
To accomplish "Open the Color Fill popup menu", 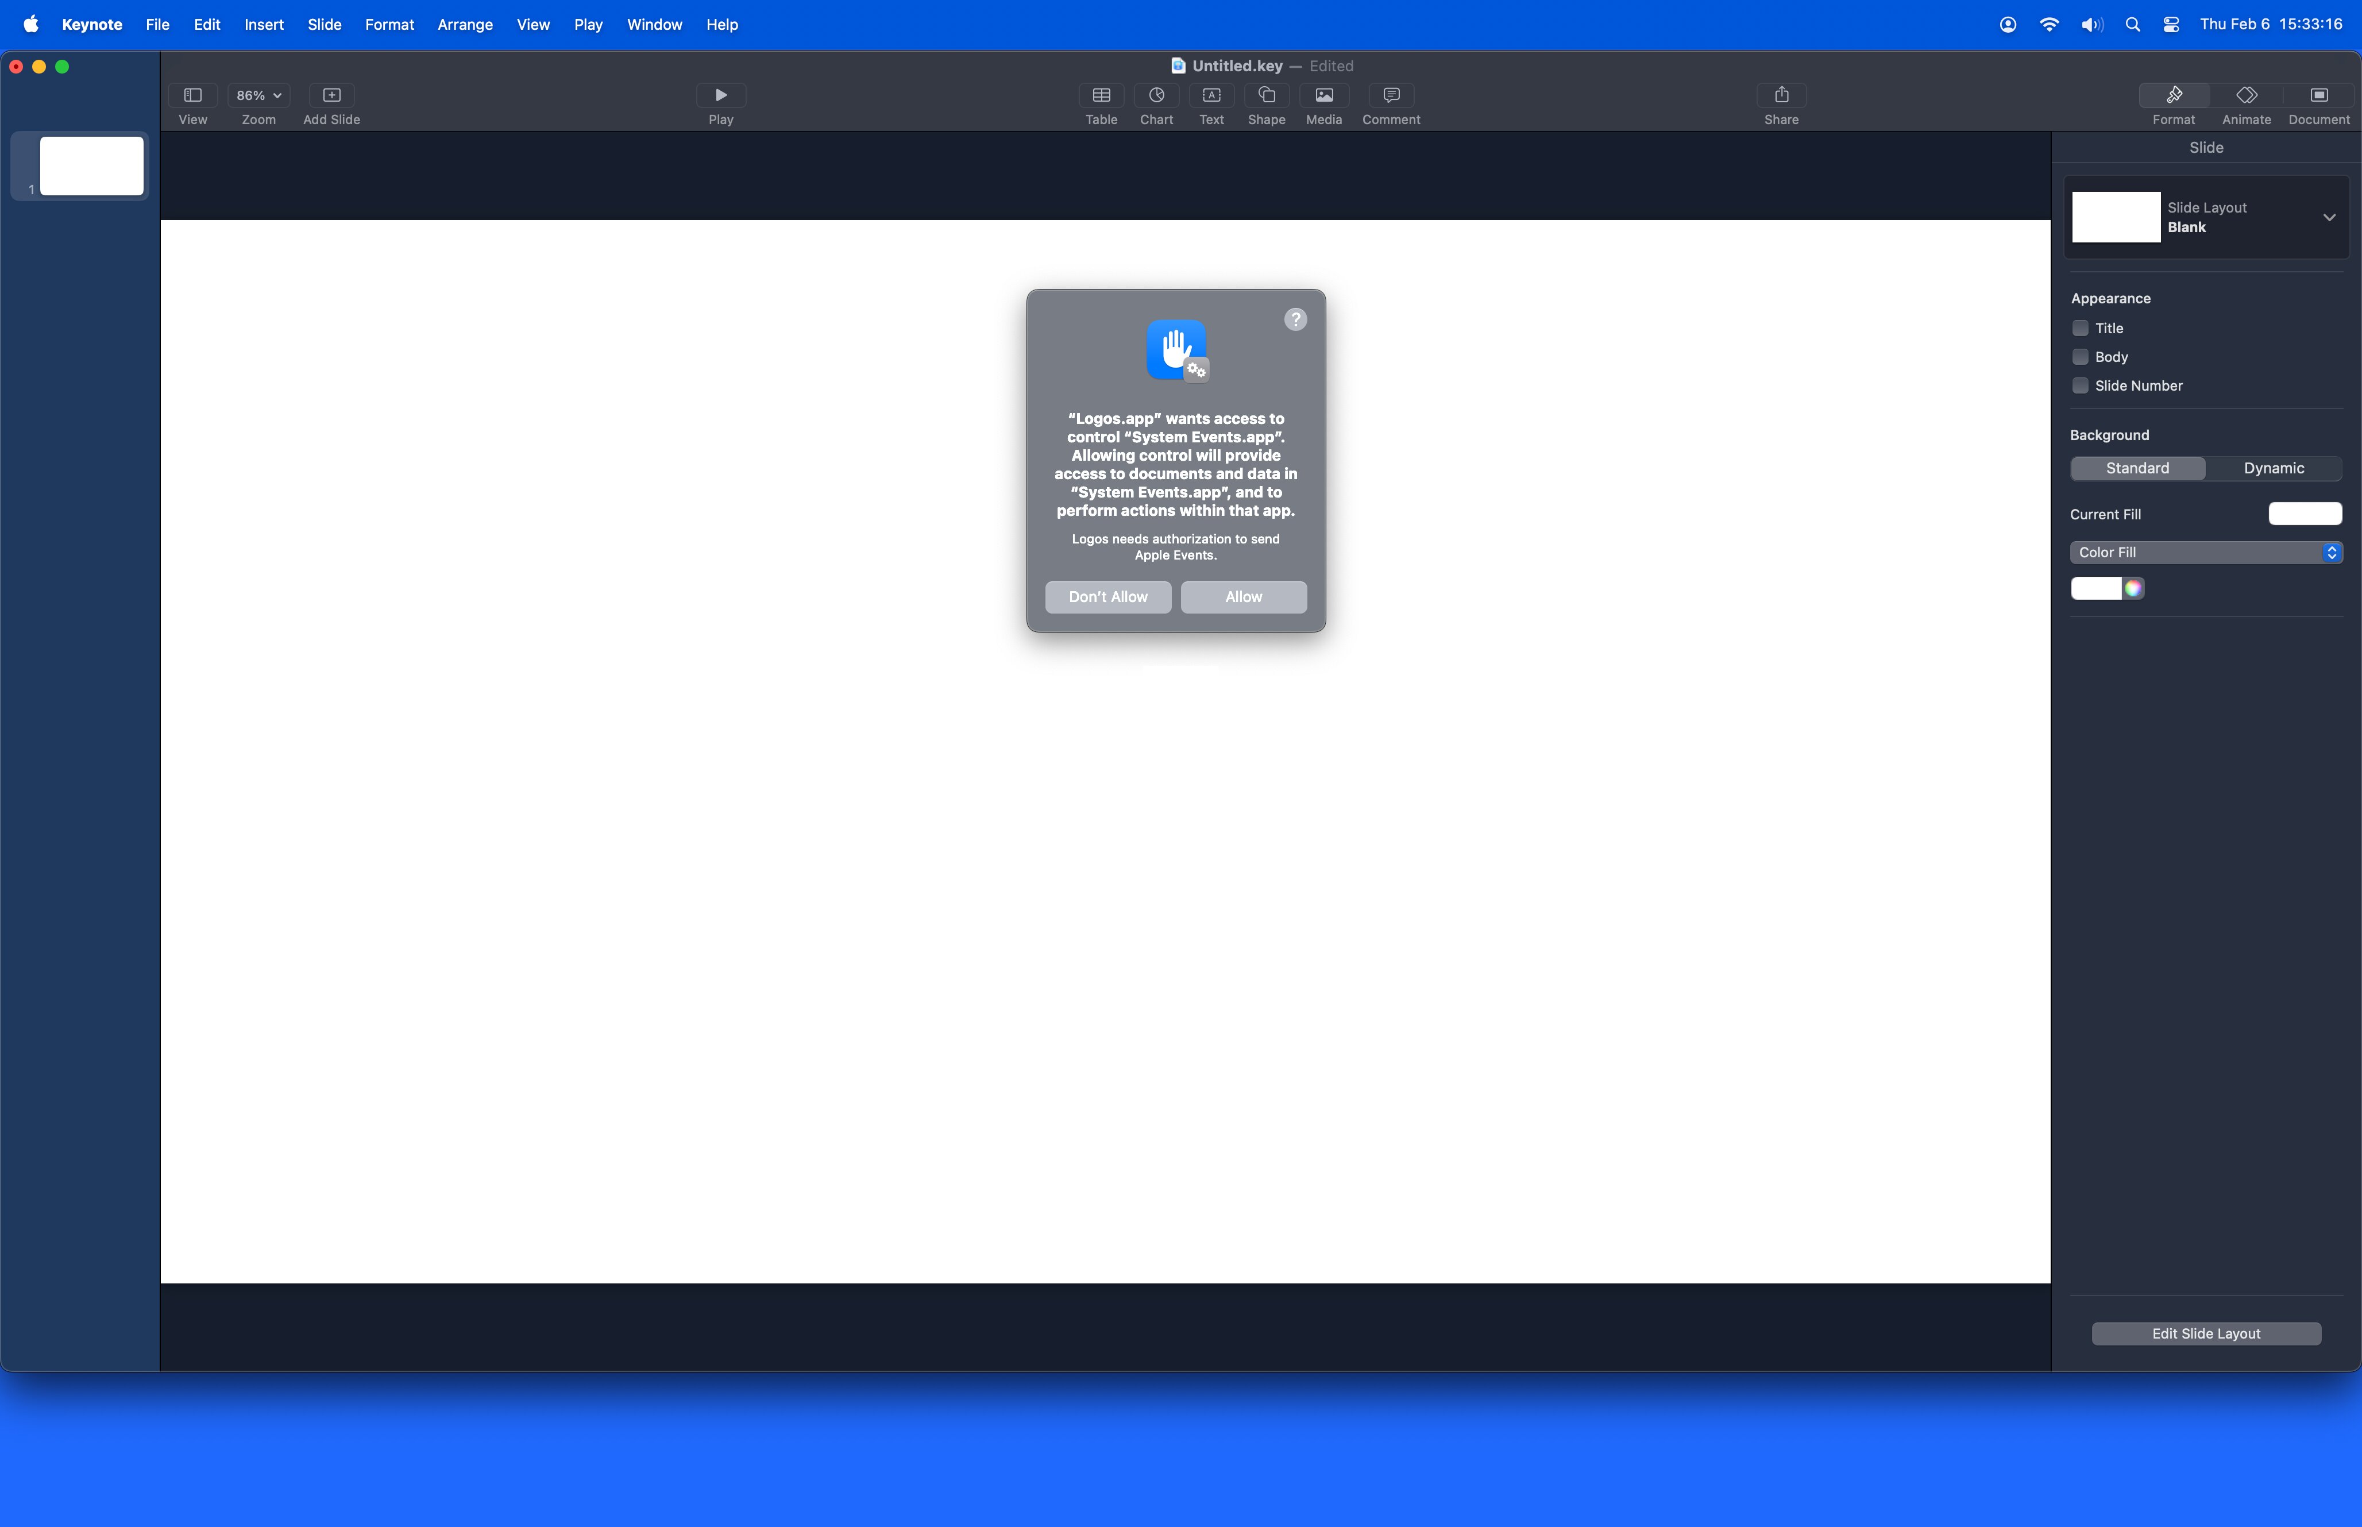I will [2206, 552].
